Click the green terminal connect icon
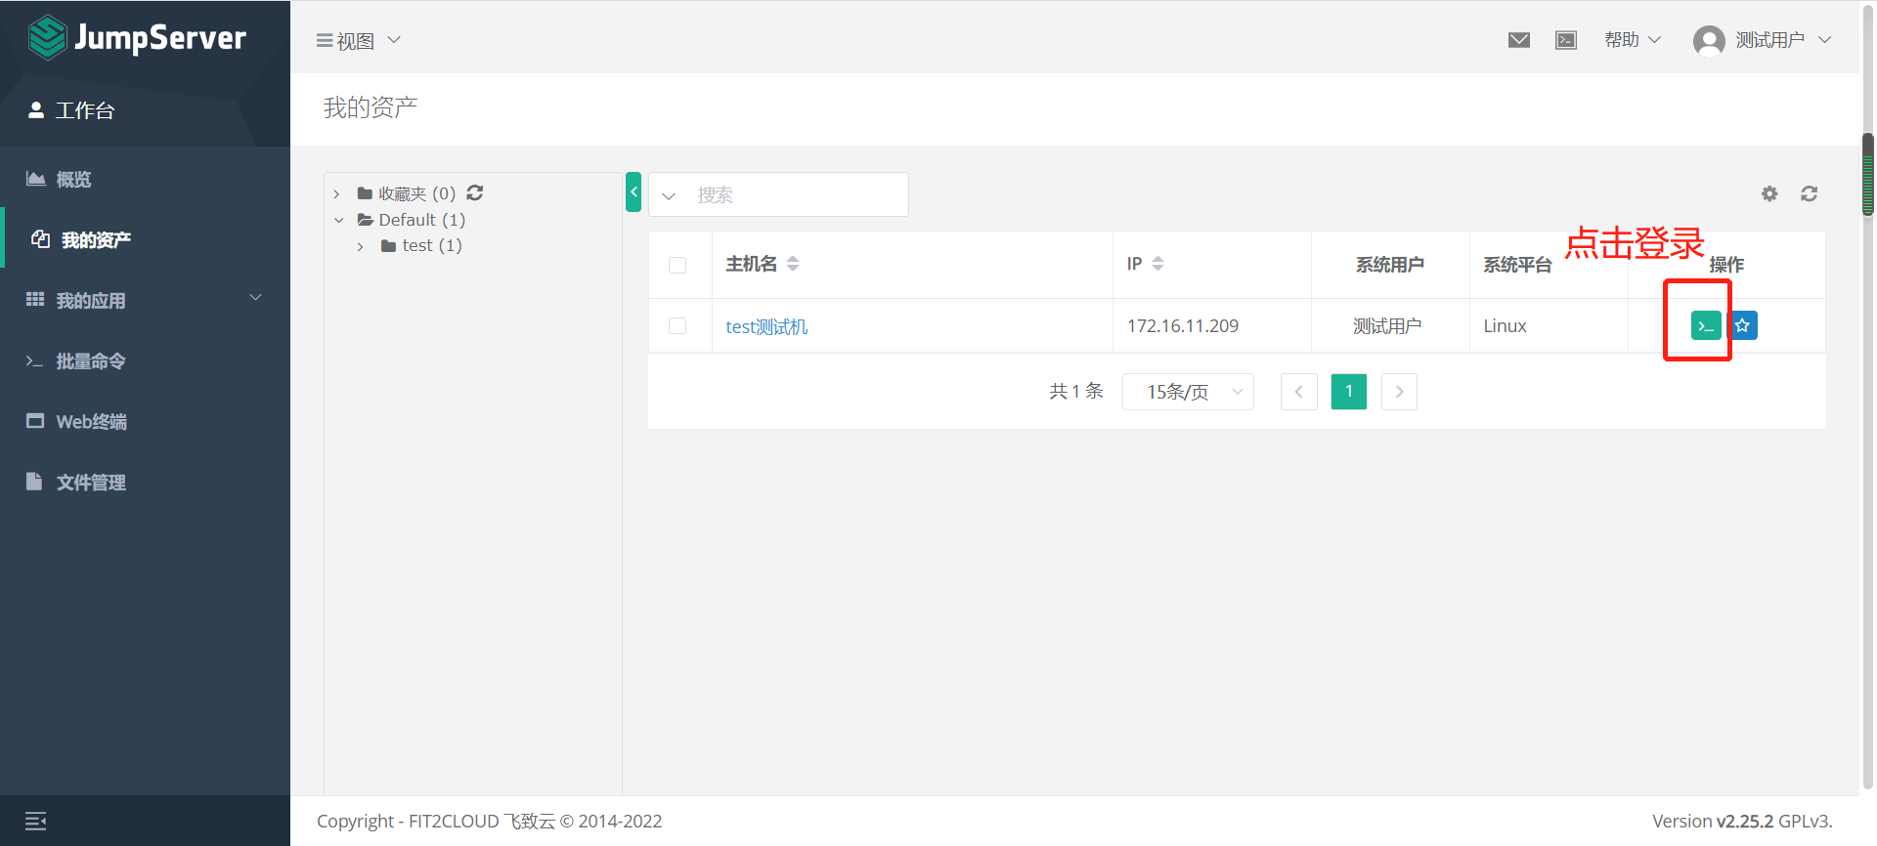This screenshot has height=846, width=1877. click(x=1705, y=325)
